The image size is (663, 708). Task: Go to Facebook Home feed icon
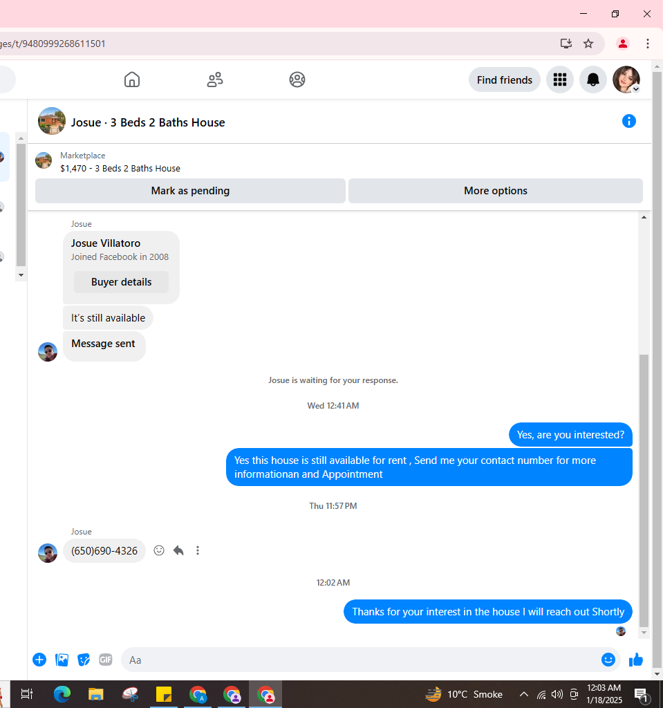pos(132,80)
